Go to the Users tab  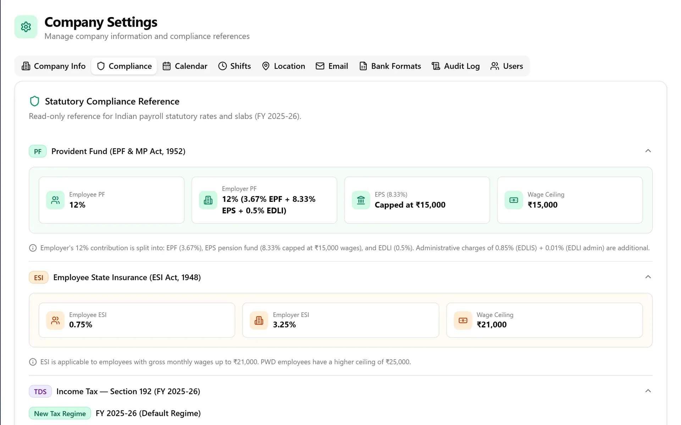(x=507, y=66)
